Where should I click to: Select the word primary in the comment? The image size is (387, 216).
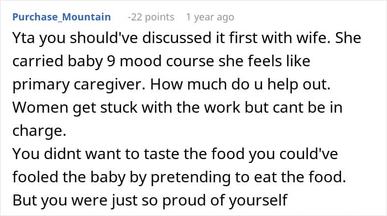point(41,85)
